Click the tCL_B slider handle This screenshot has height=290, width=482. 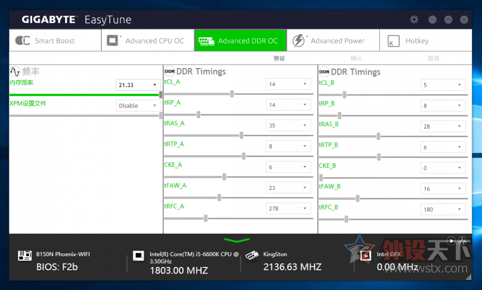coord(344,95)
